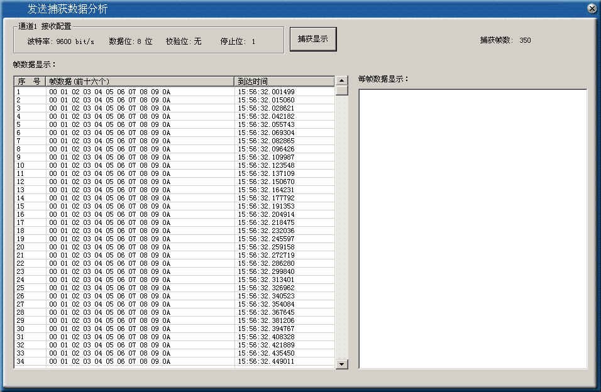
Task: Click arrival time 15:56:32.001499
Action: point(267,92)
